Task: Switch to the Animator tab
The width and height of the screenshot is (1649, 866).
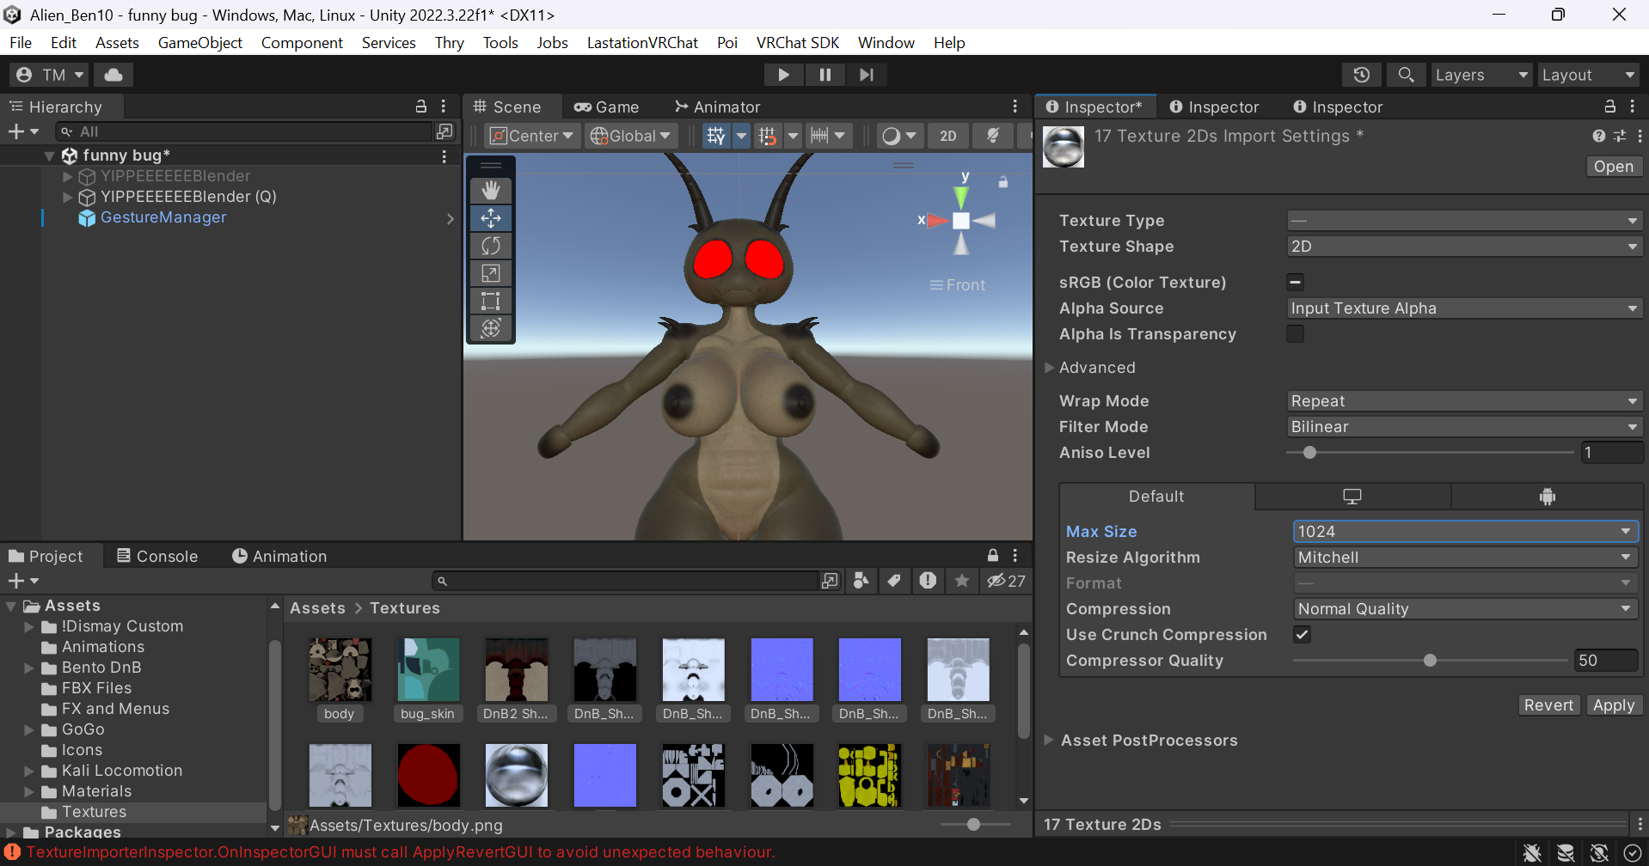Action: point(718,107)
